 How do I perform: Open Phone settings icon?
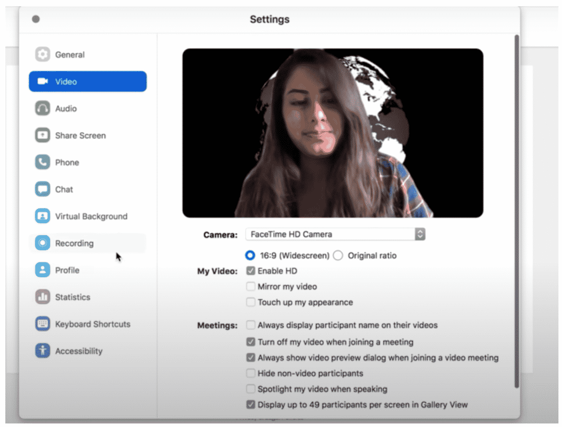(43, 163)
